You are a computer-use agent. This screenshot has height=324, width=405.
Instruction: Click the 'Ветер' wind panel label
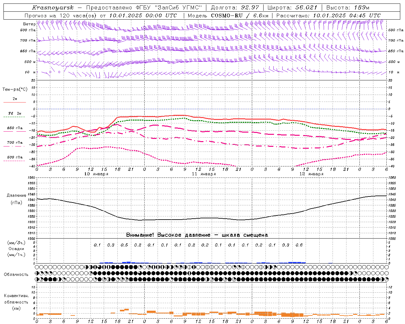(x=29, y=24)
